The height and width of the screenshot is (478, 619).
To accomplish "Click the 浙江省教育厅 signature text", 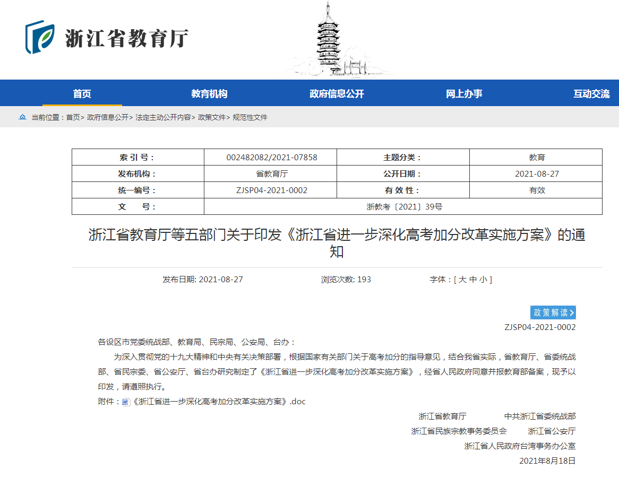I will click(x=442, y=416).
